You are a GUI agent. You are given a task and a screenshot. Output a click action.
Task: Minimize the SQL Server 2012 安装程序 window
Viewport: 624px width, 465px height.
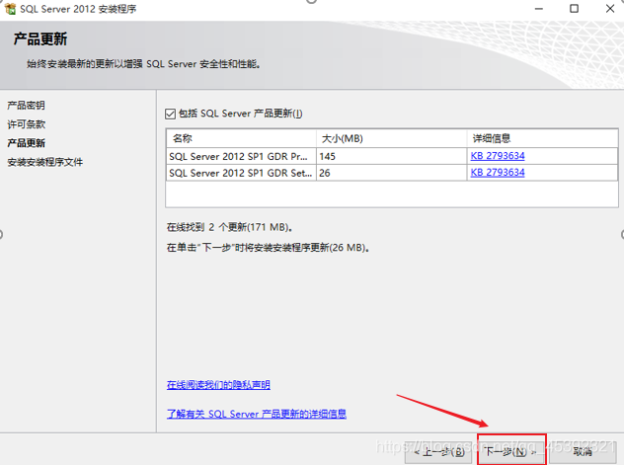click(x=539, y=8)
